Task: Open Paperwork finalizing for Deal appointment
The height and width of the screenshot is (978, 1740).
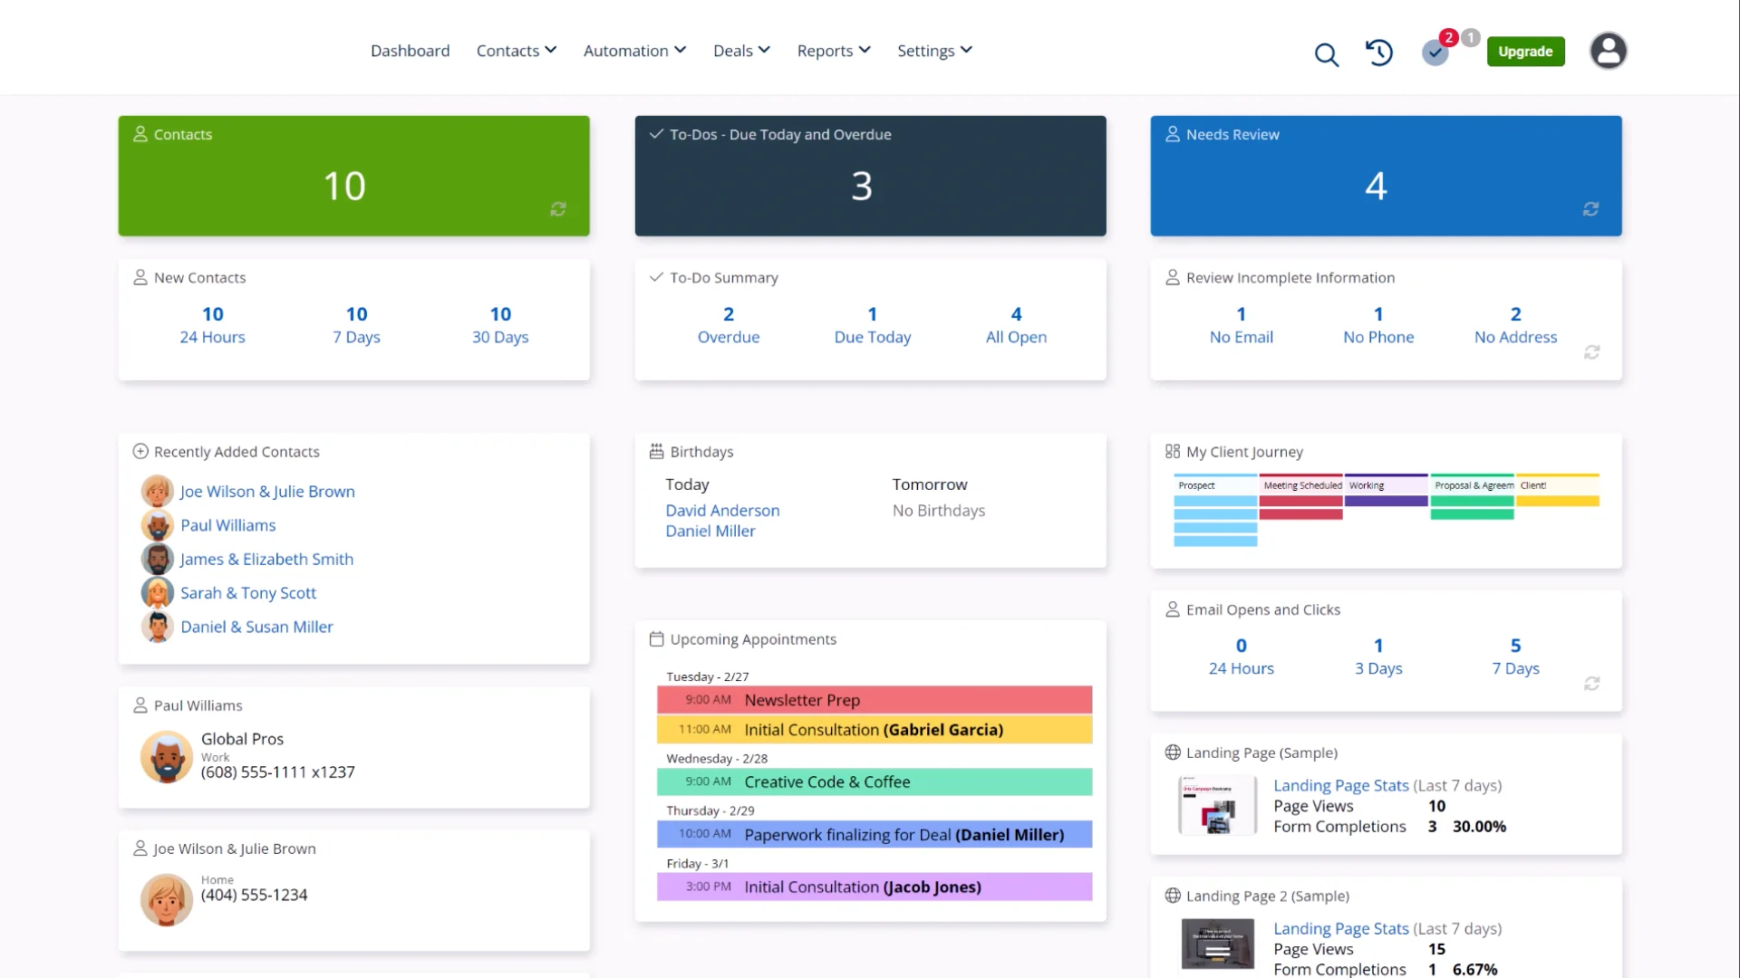Action: pyautogui.click(x=875, y=834)
